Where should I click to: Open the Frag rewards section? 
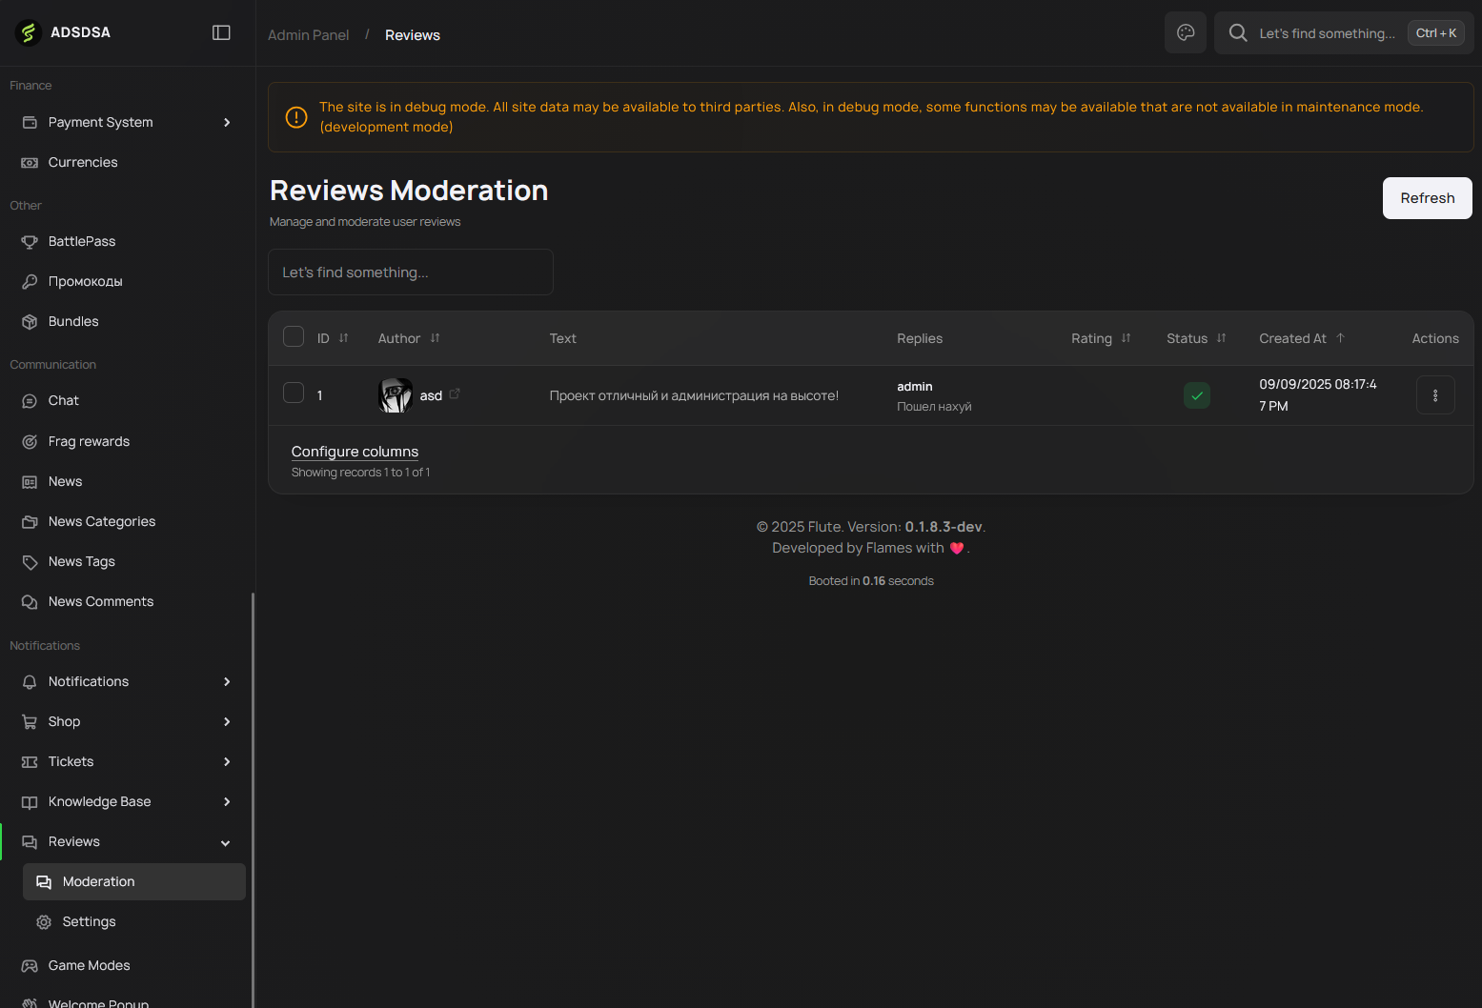point(30,441)
